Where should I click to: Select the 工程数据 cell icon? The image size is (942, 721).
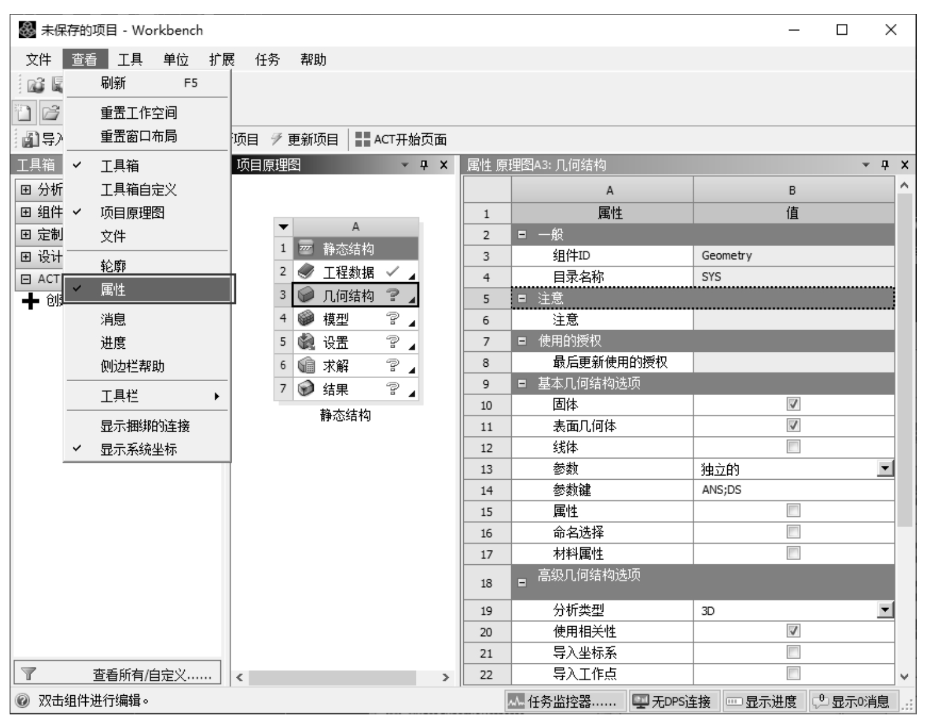tap(306, 271)
